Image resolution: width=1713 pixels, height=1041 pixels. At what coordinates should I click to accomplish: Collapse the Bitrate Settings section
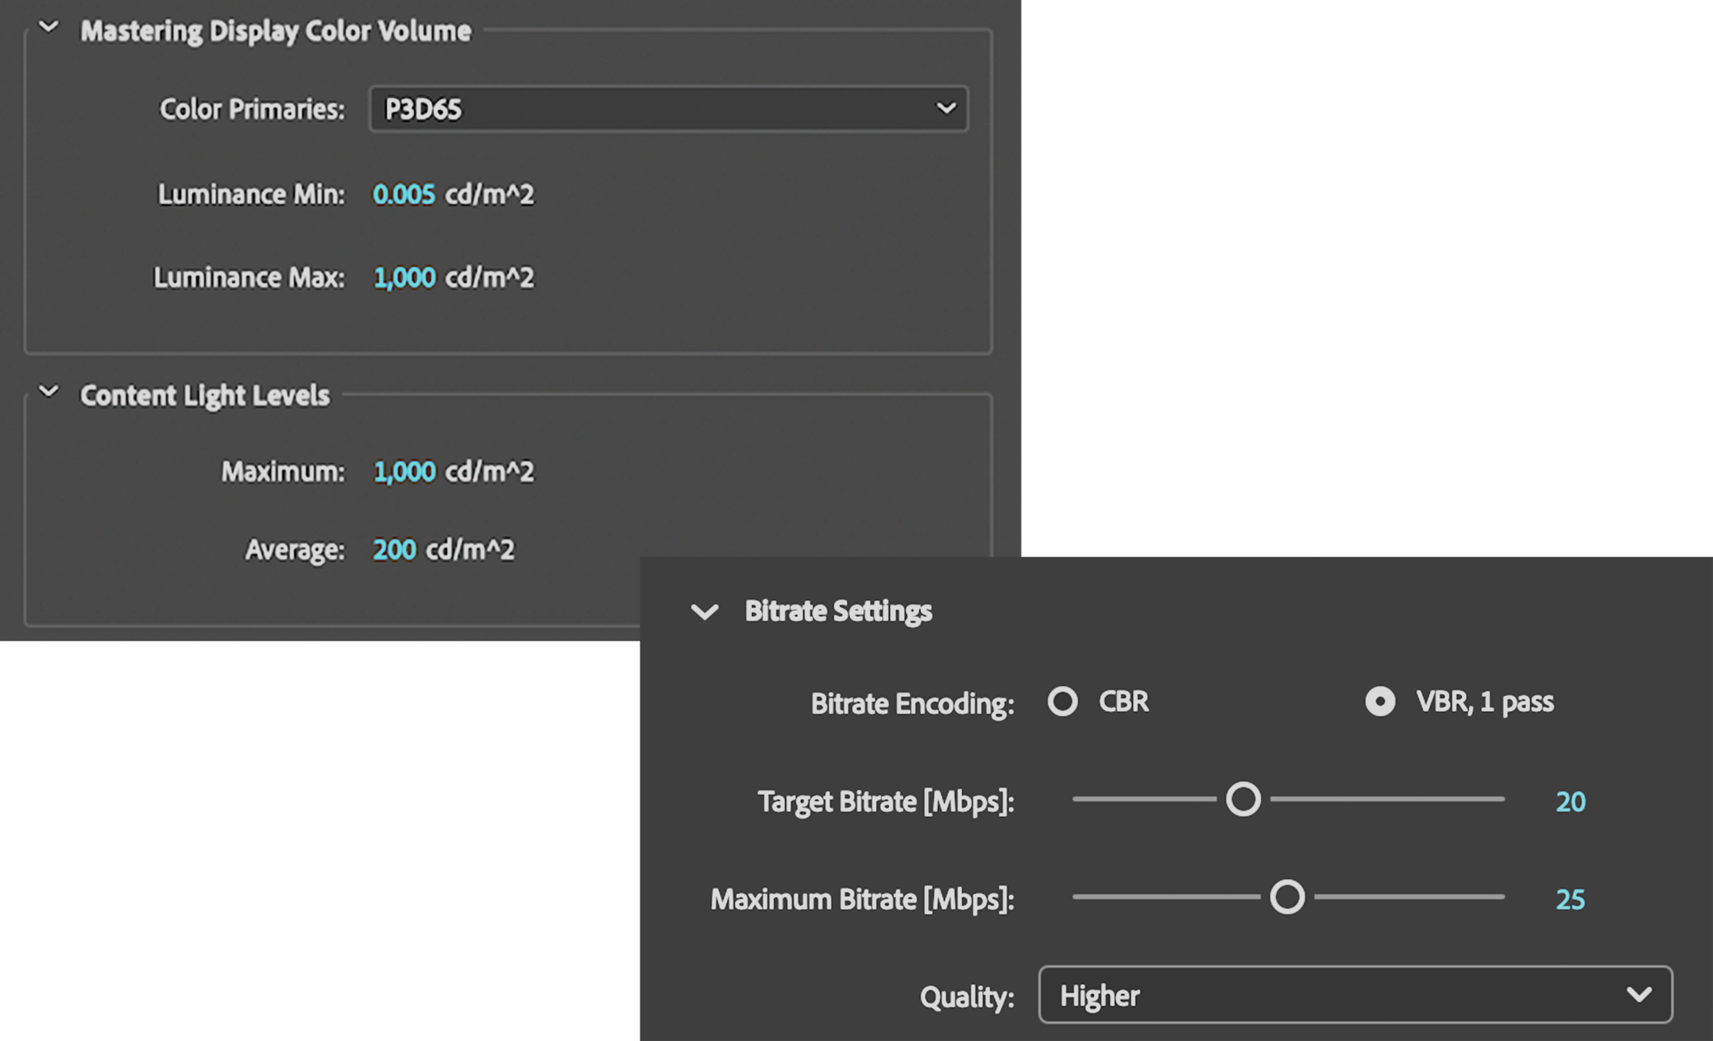click(x=704, y=612)
